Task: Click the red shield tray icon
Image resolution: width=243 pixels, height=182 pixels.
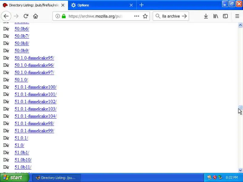Action: pos(215,177)
